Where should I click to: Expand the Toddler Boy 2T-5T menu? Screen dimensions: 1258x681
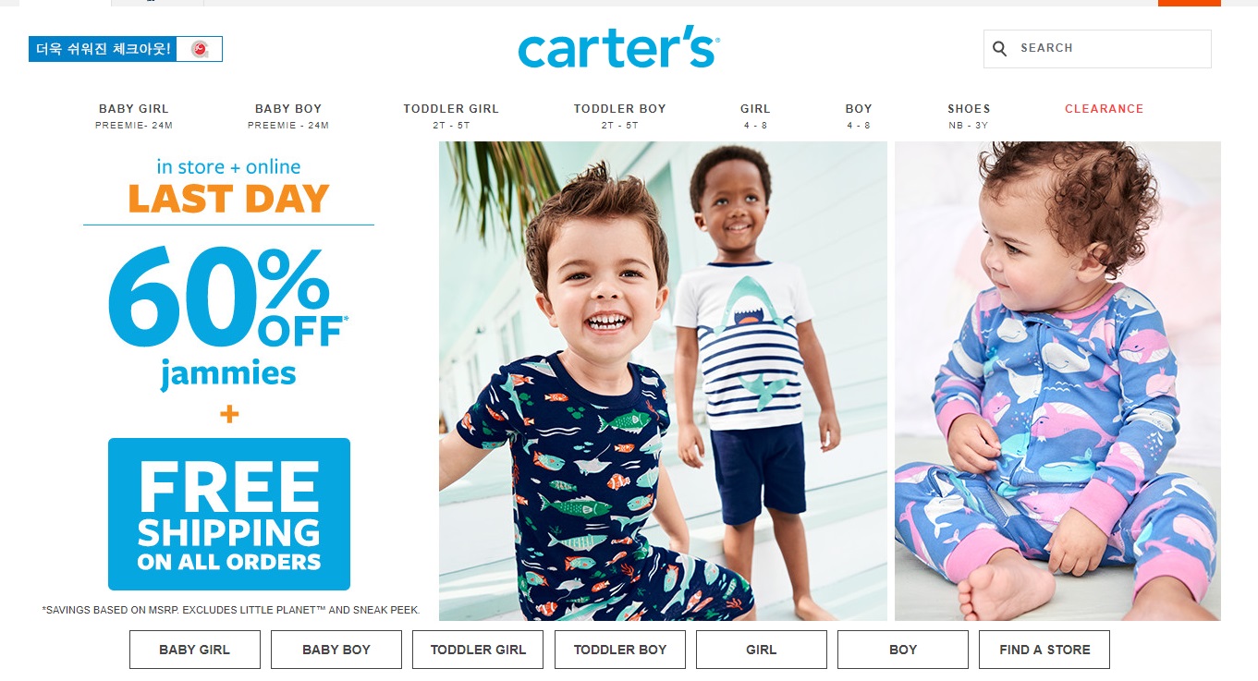pos(619,116)
